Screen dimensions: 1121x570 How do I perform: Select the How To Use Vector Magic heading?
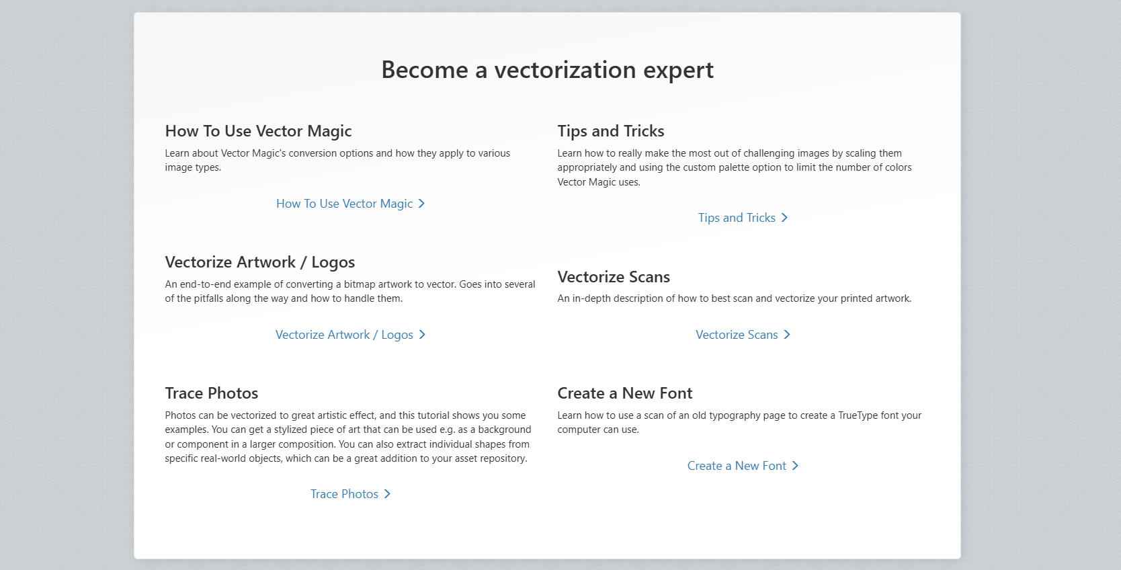click(x=259, y=131)
